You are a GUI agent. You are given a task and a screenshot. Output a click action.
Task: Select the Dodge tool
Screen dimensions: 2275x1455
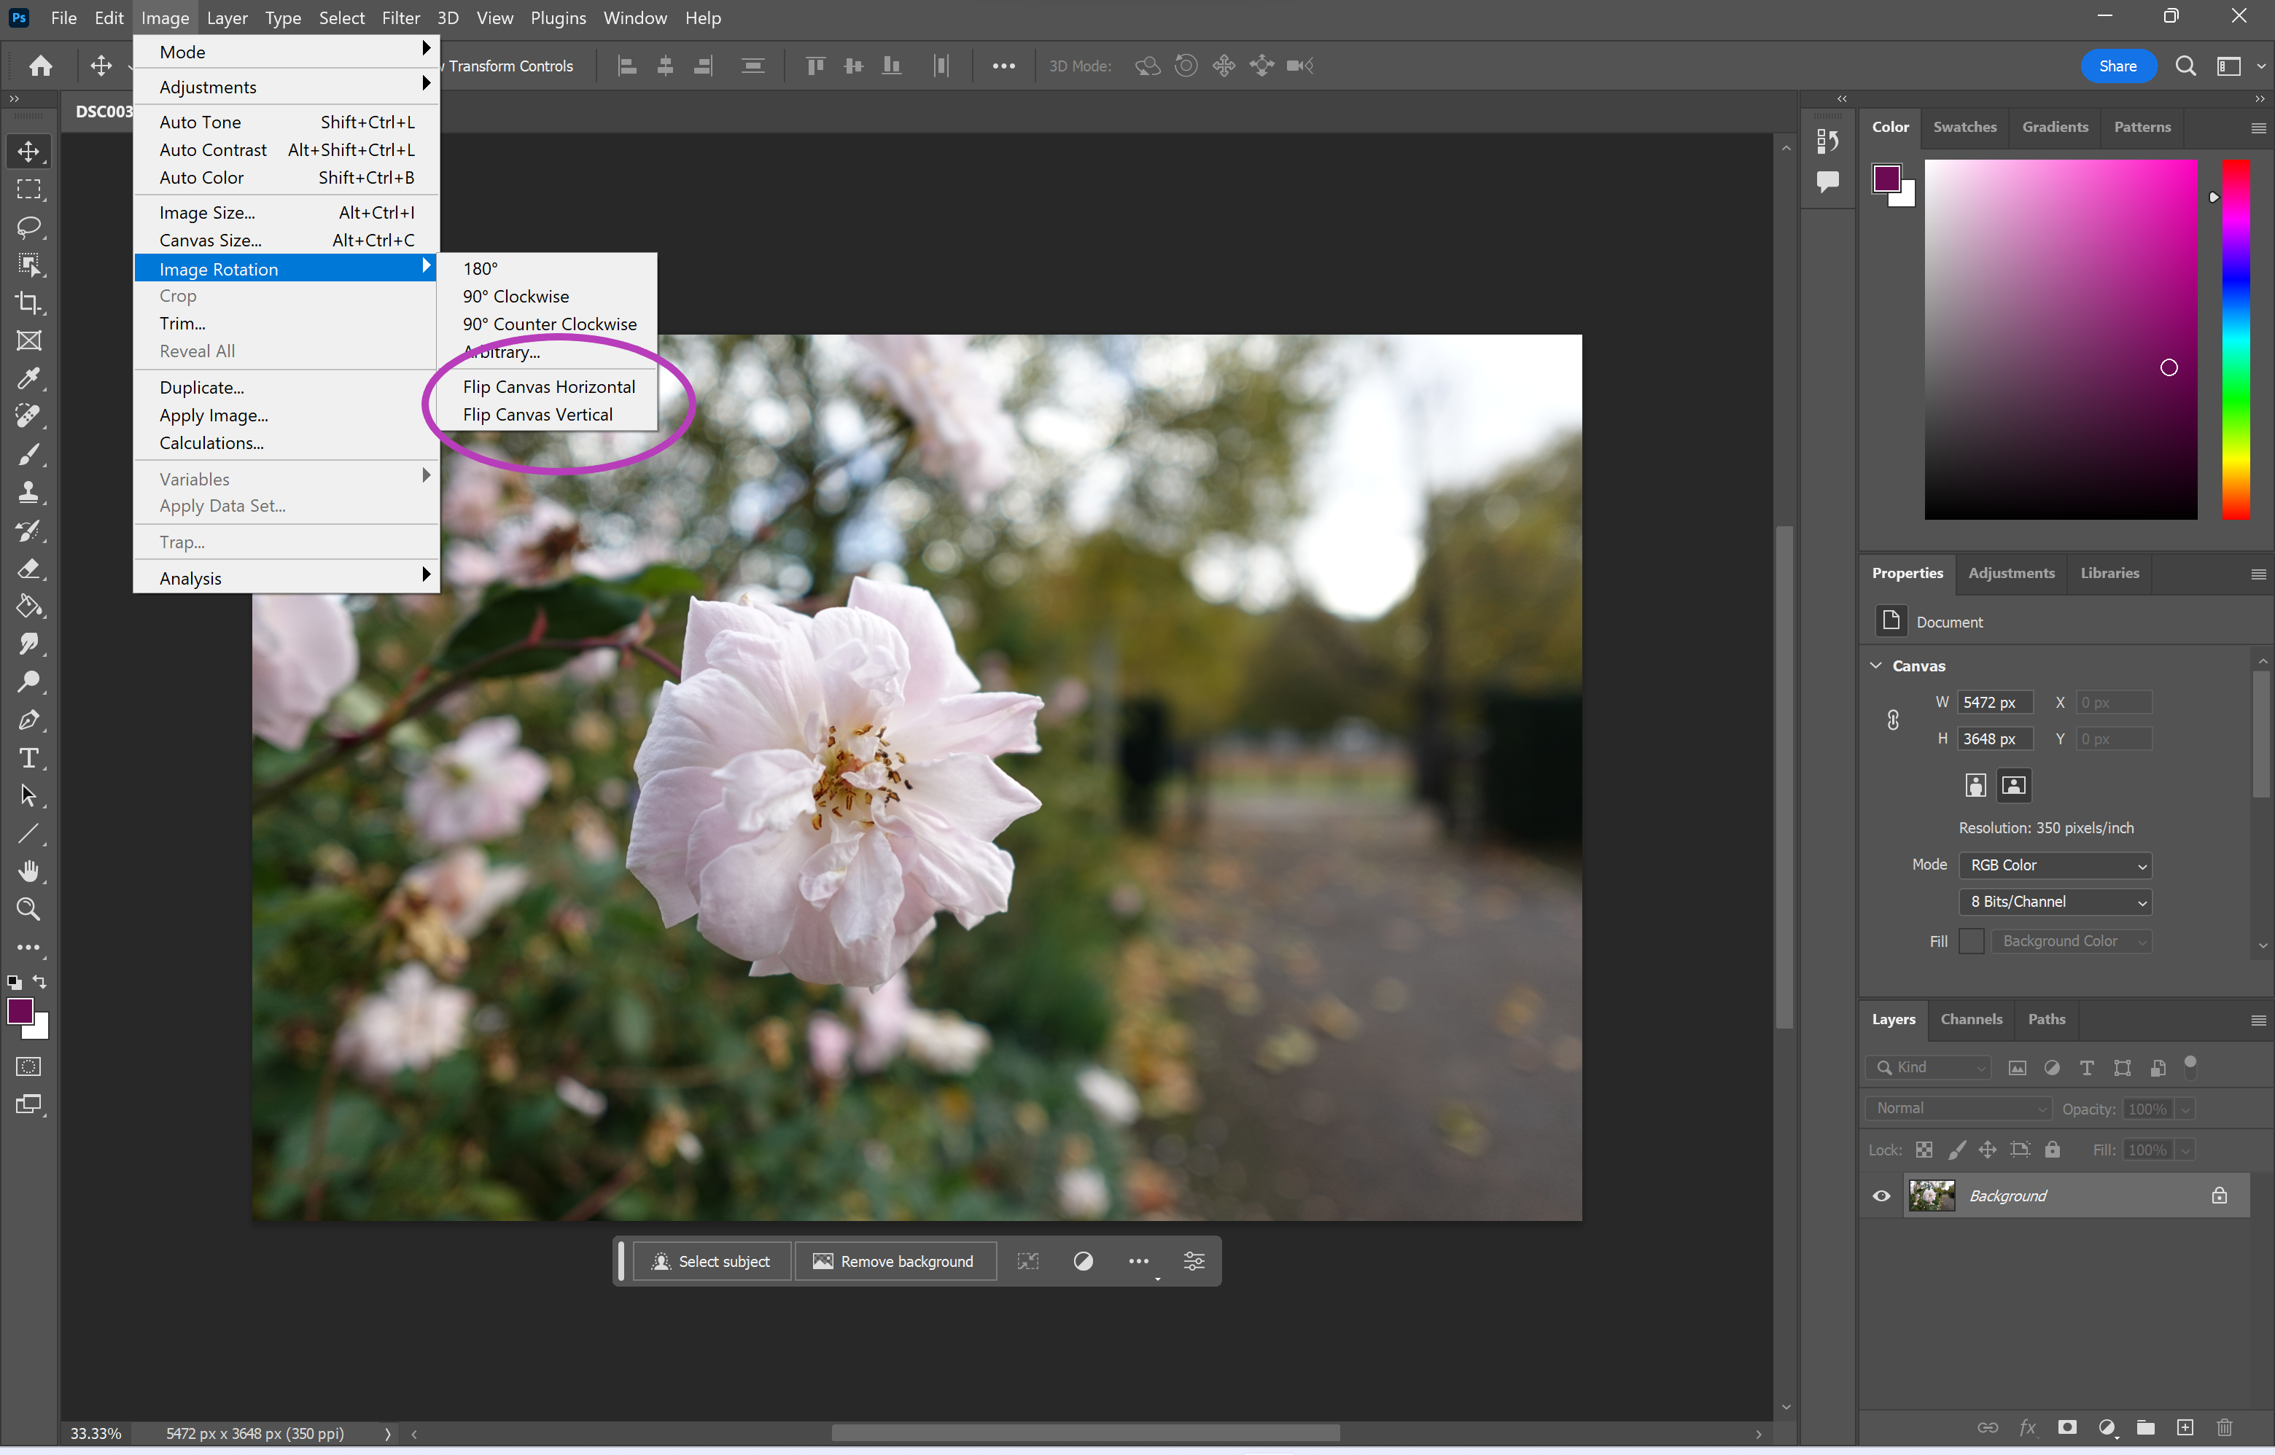tap(28, 682)
